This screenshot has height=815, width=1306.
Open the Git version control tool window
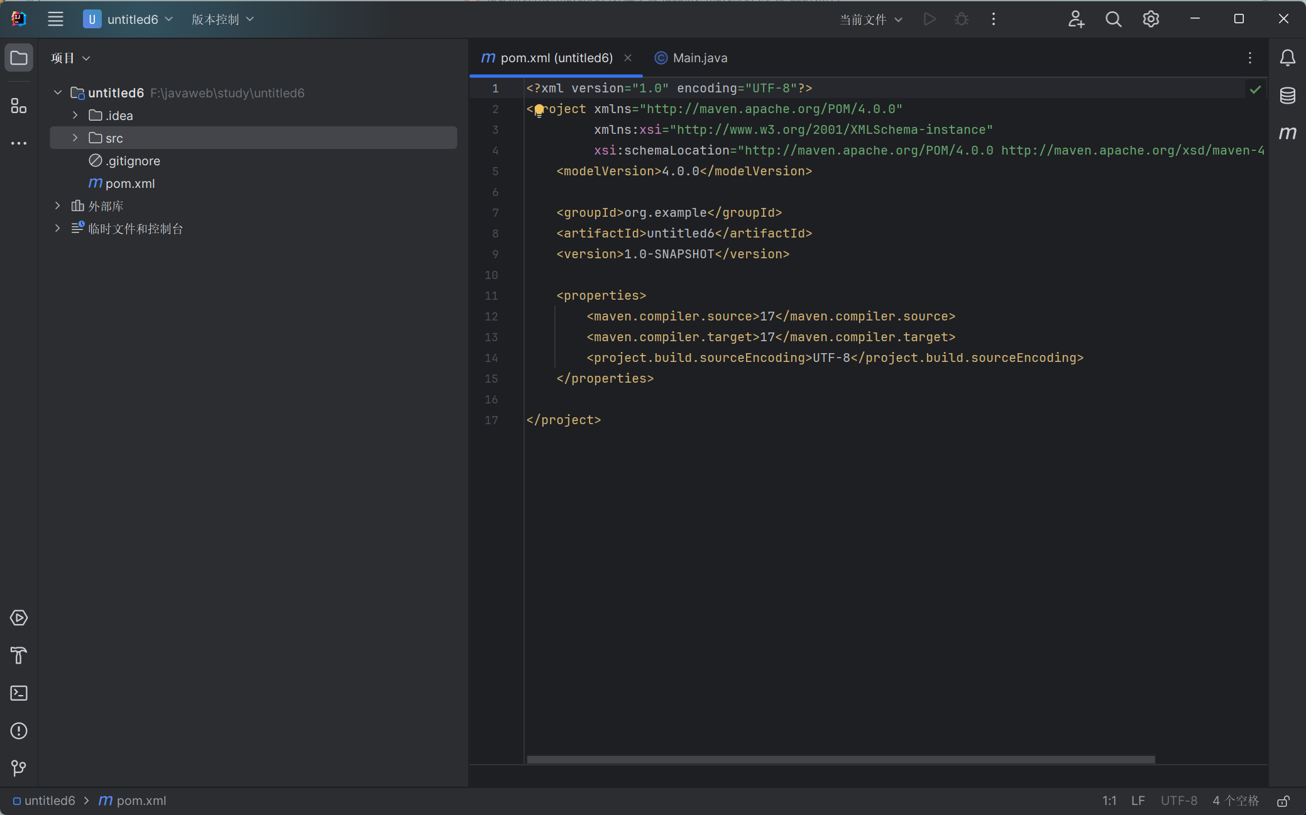pos(19,769)
